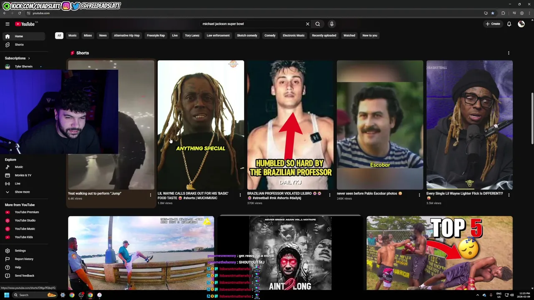
Task: Open options for Yeat walking out short
Action: [151, 195]
